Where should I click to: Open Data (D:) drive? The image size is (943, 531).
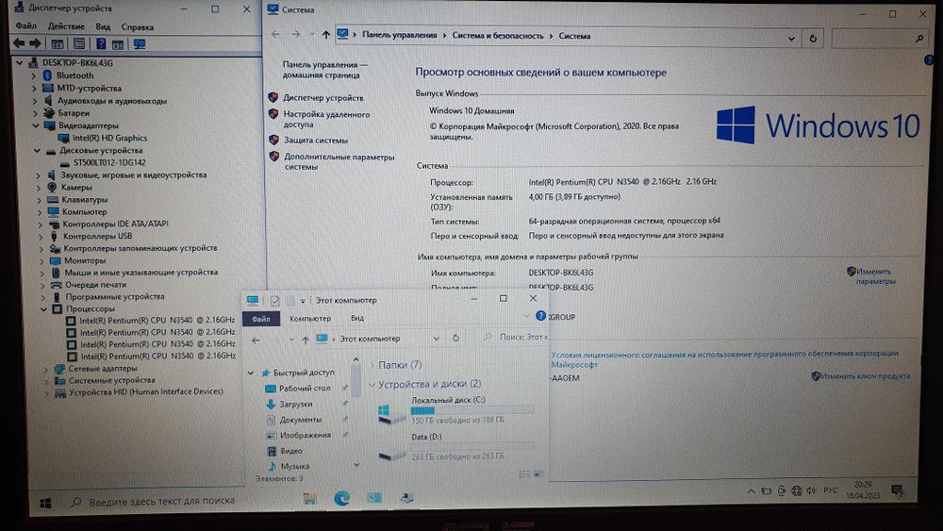(455, 447)
